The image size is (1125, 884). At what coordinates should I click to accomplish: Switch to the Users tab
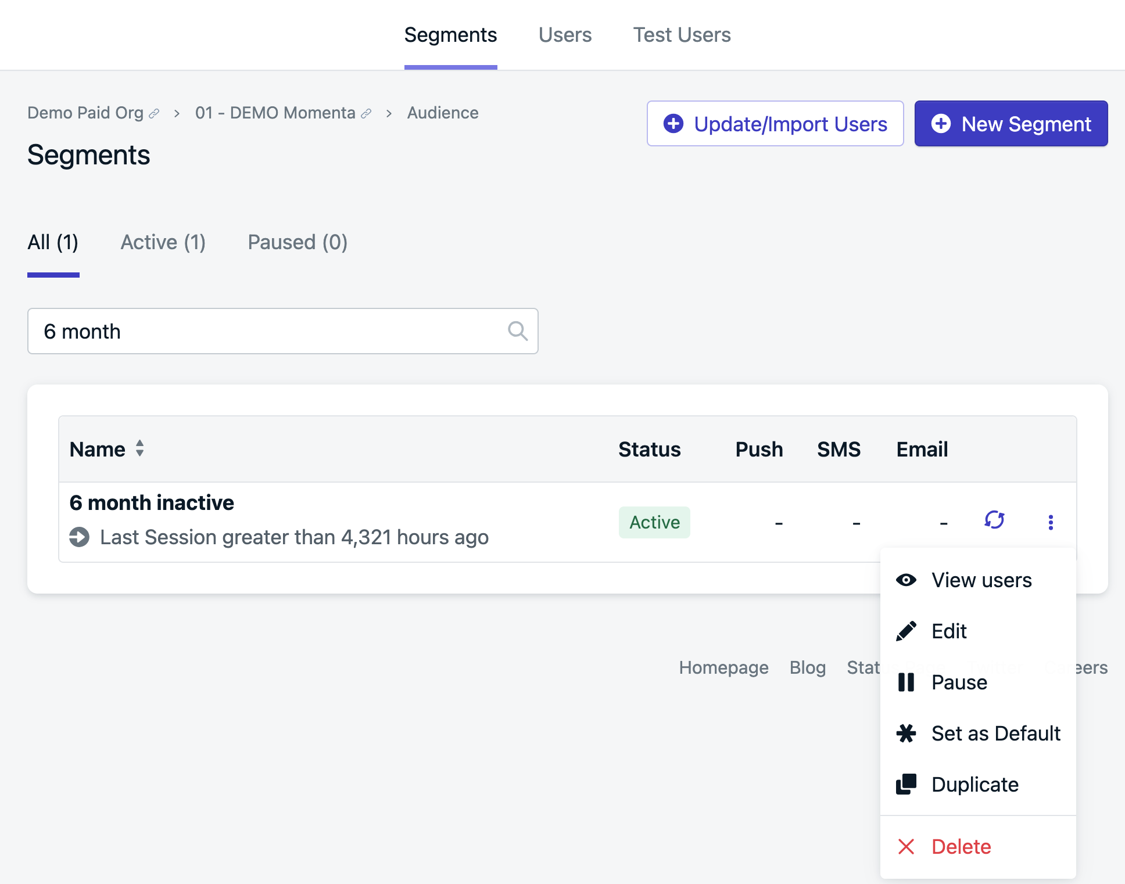pyautogui.click(x=564, y=35)
